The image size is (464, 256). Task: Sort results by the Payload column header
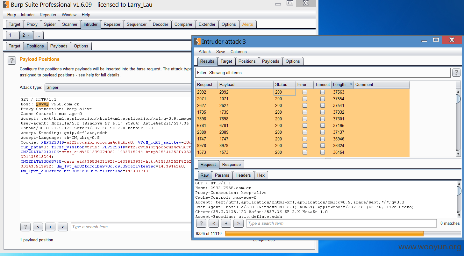[246, 84]
